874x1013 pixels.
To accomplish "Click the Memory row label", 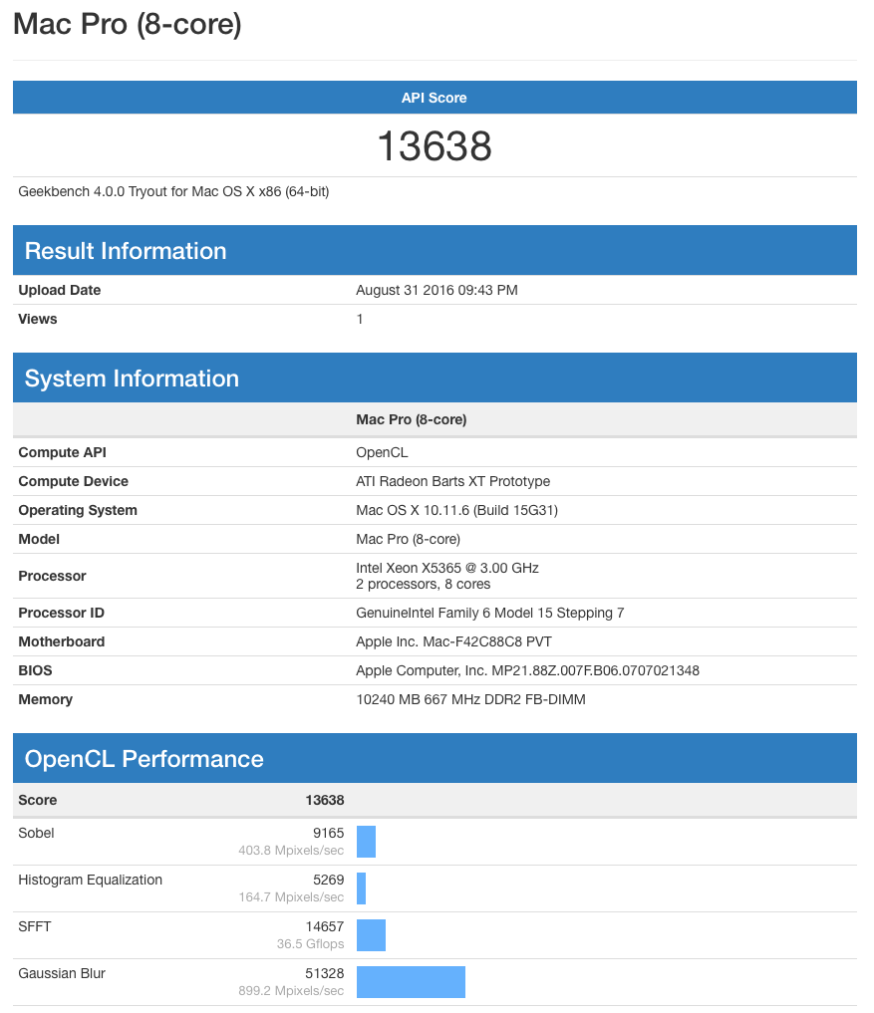I will coord(45,699).
